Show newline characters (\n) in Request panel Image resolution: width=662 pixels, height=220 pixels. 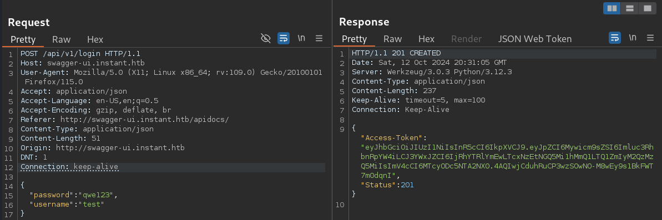[x=301, y=38]
